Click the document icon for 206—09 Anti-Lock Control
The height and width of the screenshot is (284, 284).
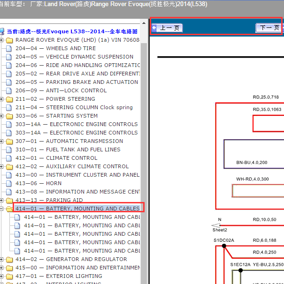coord(9,90)
